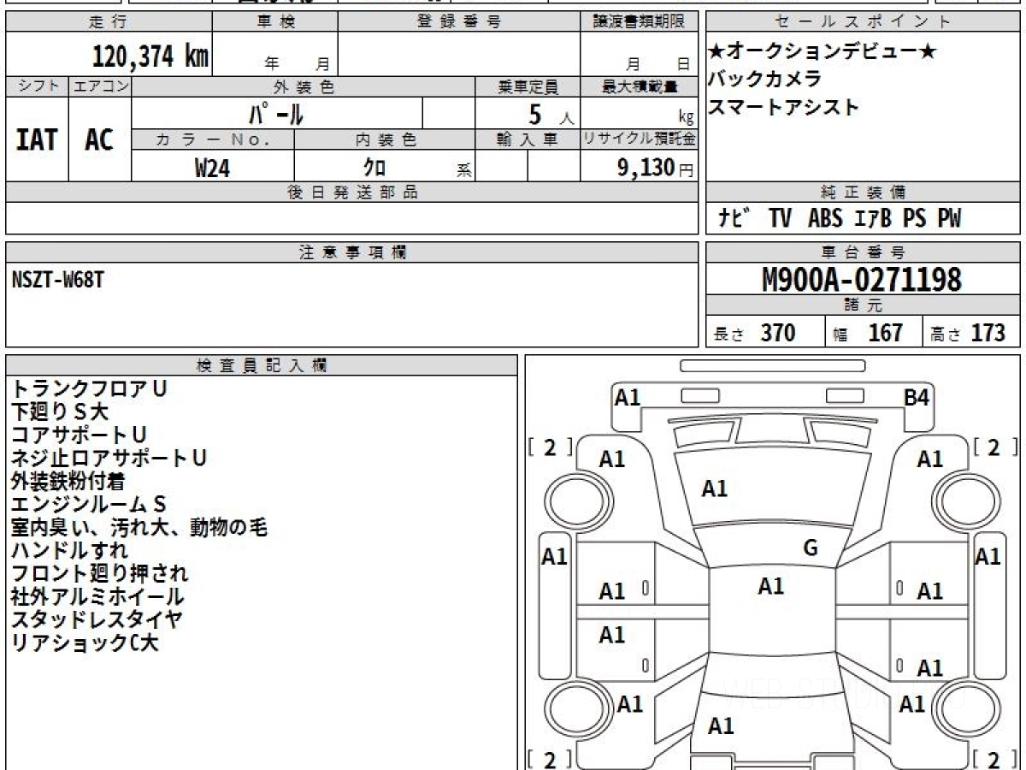Click the recycle deposit 9,130 円

(x=656, y=168)
